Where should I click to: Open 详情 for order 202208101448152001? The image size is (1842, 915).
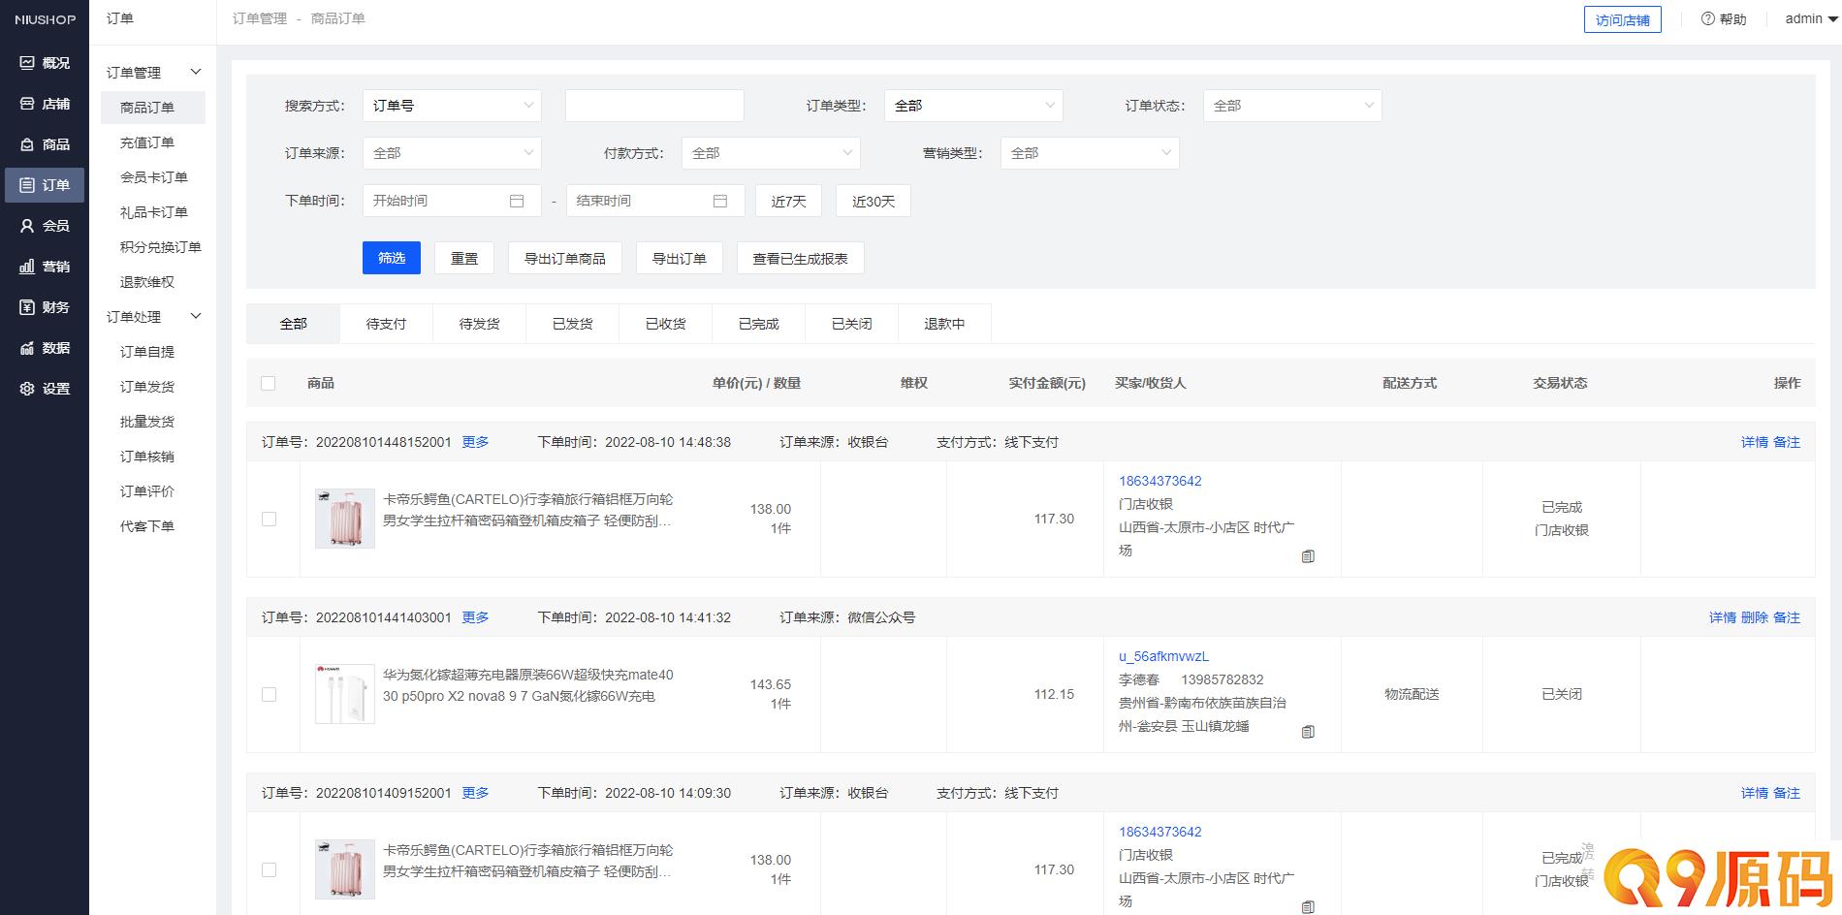pos(1755,442)
